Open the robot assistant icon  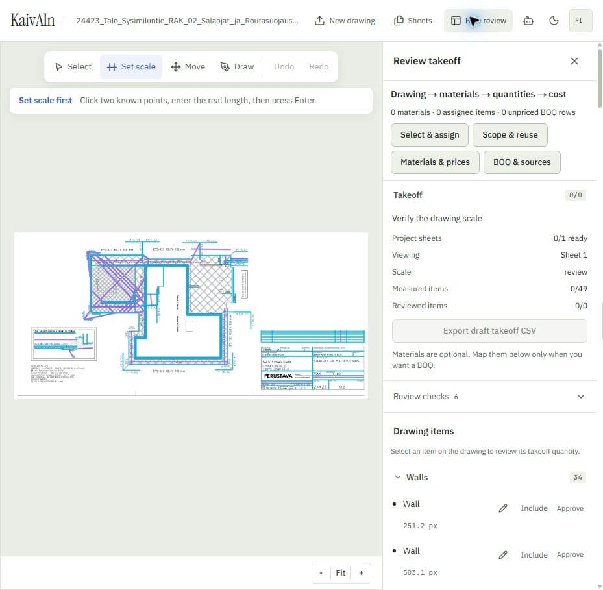528,21
